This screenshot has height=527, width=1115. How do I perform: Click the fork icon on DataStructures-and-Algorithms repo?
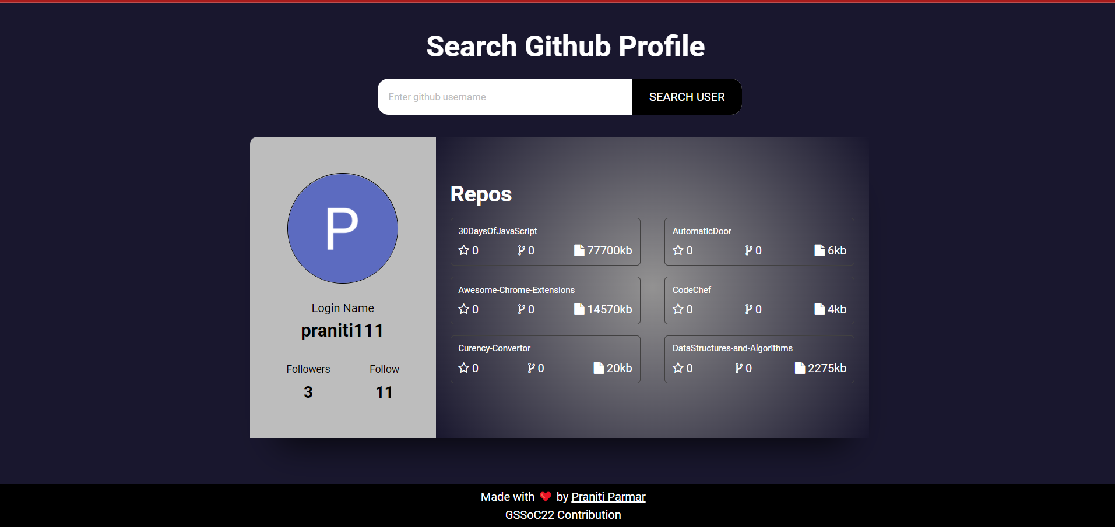[738, 368]
